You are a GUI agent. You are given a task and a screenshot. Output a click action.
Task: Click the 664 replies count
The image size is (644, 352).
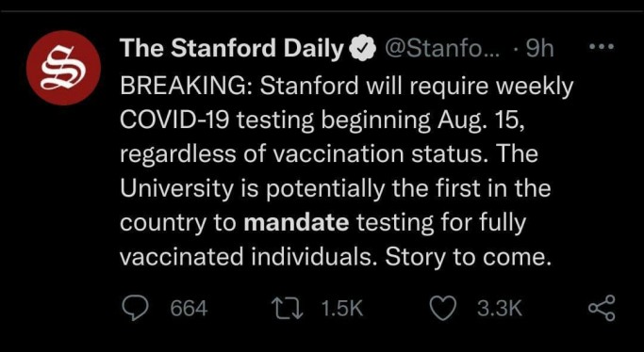189,309
